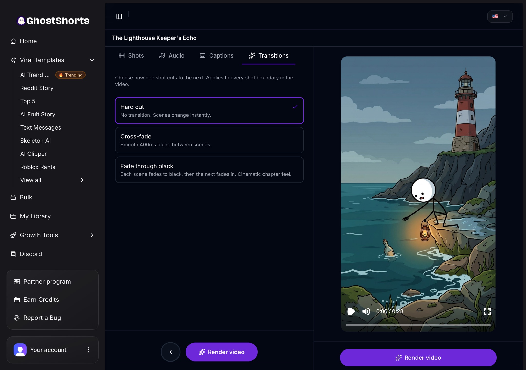This screenshot has width=526, height=370.
Task: Switch to the Shots tab
Action: click(131, 56)
